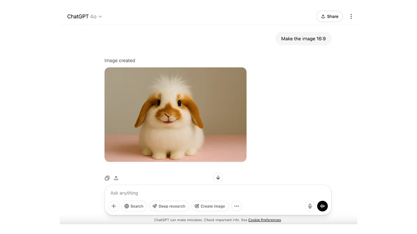Open the three-dot options menu at top right

click(x=351, y=16)
